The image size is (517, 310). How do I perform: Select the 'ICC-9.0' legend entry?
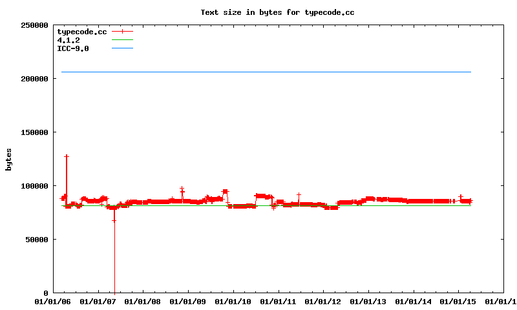(x=73, y=48)
